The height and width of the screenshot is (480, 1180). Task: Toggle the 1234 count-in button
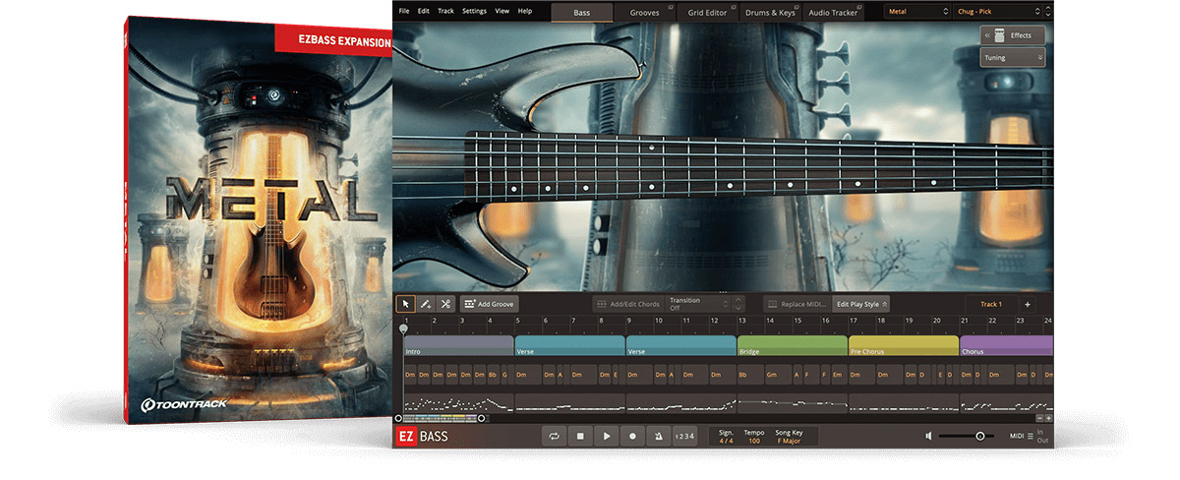tap(684, 436)
